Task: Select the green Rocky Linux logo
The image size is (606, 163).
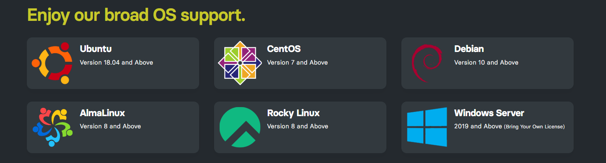Action: click(240, 127)
